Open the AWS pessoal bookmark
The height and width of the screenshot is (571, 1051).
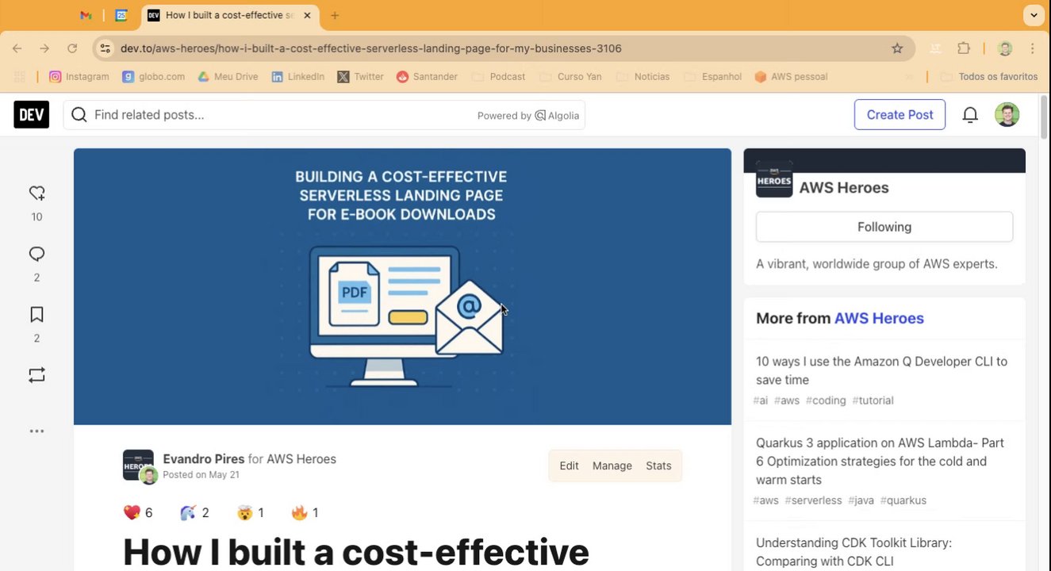792,77
